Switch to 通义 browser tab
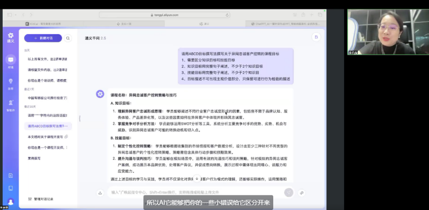Screen dimensions: 429x210 click(205, 23)
